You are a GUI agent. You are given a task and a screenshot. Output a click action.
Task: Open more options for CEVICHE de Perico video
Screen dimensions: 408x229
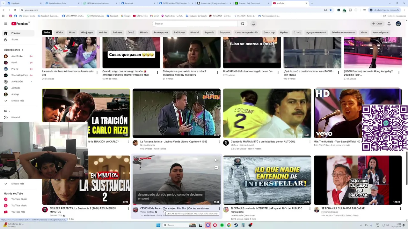coord(219,209)
